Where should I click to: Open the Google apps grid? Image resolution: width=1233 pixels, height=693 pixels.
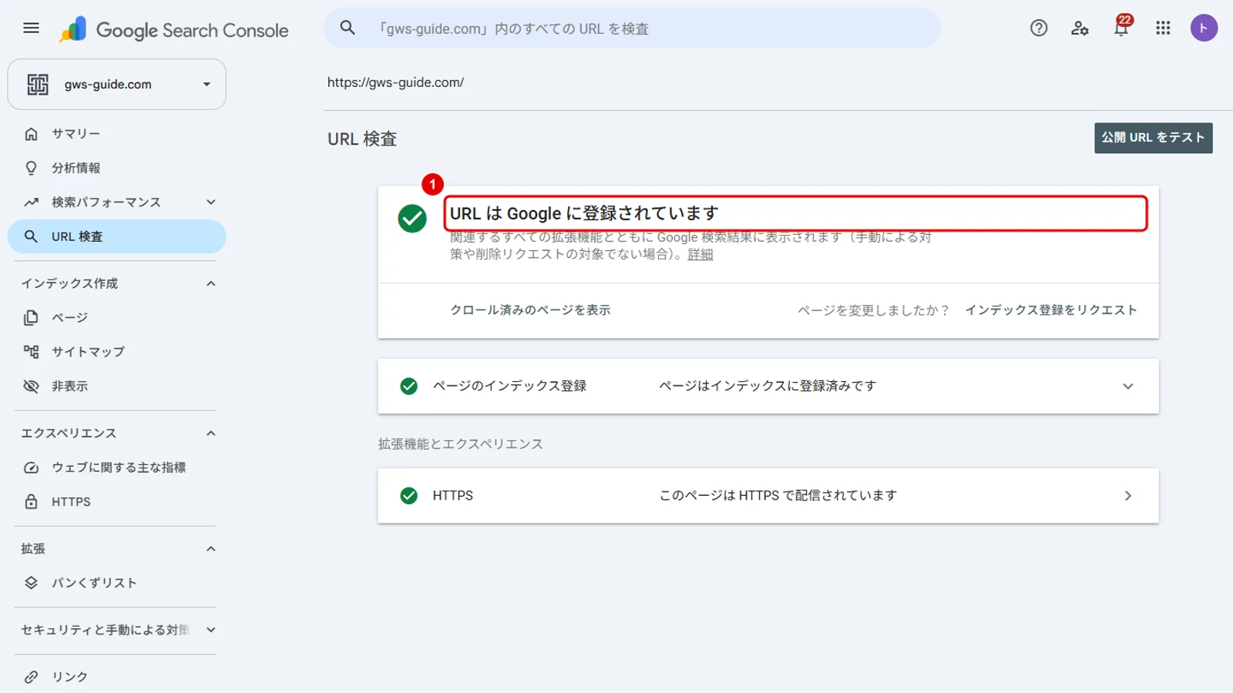[1163, 28]
